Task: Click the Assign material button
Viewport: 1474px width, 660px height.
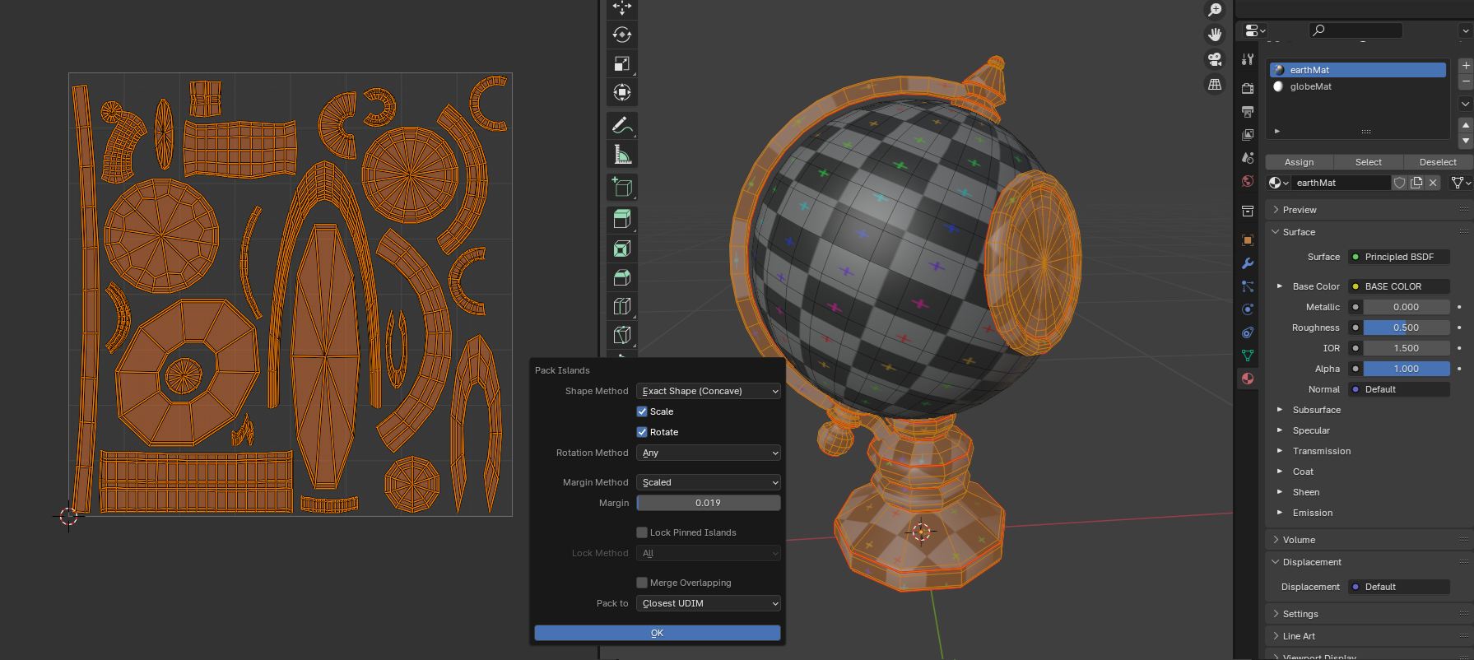Action: pyautogui.click(x=1300, y=162)
